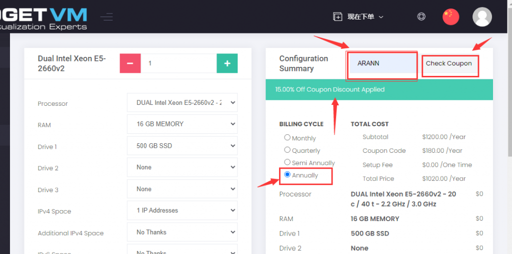This screenshot has height=254, width=512.
Task: Select the Semi Annually billing cycle
Action: (287, 162)
